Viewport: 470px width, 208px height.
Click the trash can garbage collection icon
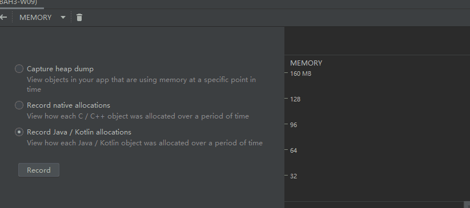point(79,17)
